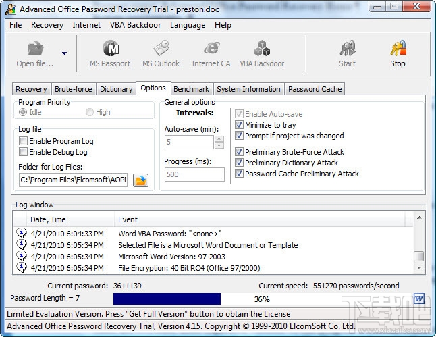Screen dimensions: 436x337
Task: Switch to the Brute-force tab
Action: tap(74, 89)
